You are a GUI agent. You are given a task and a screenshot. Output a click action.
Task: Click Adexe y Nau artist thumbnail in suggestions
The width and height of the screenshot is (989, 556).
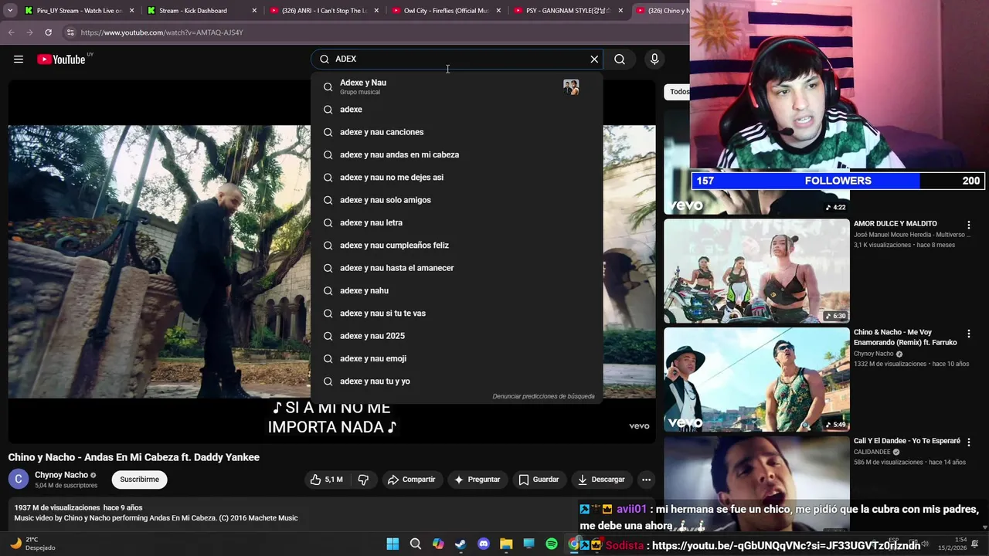[x=571, y=86]
